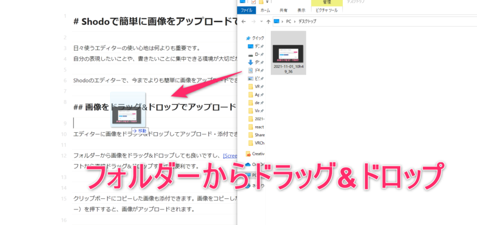Screen dimensions: 477x225
Task: Click the file name 2021-11-01_10h49_36 label
Action: coord(288,68)
